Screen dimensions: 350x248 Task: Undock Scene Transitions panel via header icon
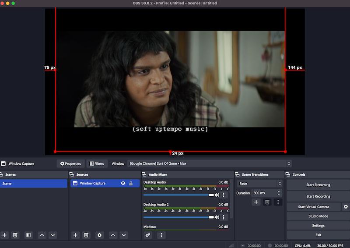tap(238, 174)
